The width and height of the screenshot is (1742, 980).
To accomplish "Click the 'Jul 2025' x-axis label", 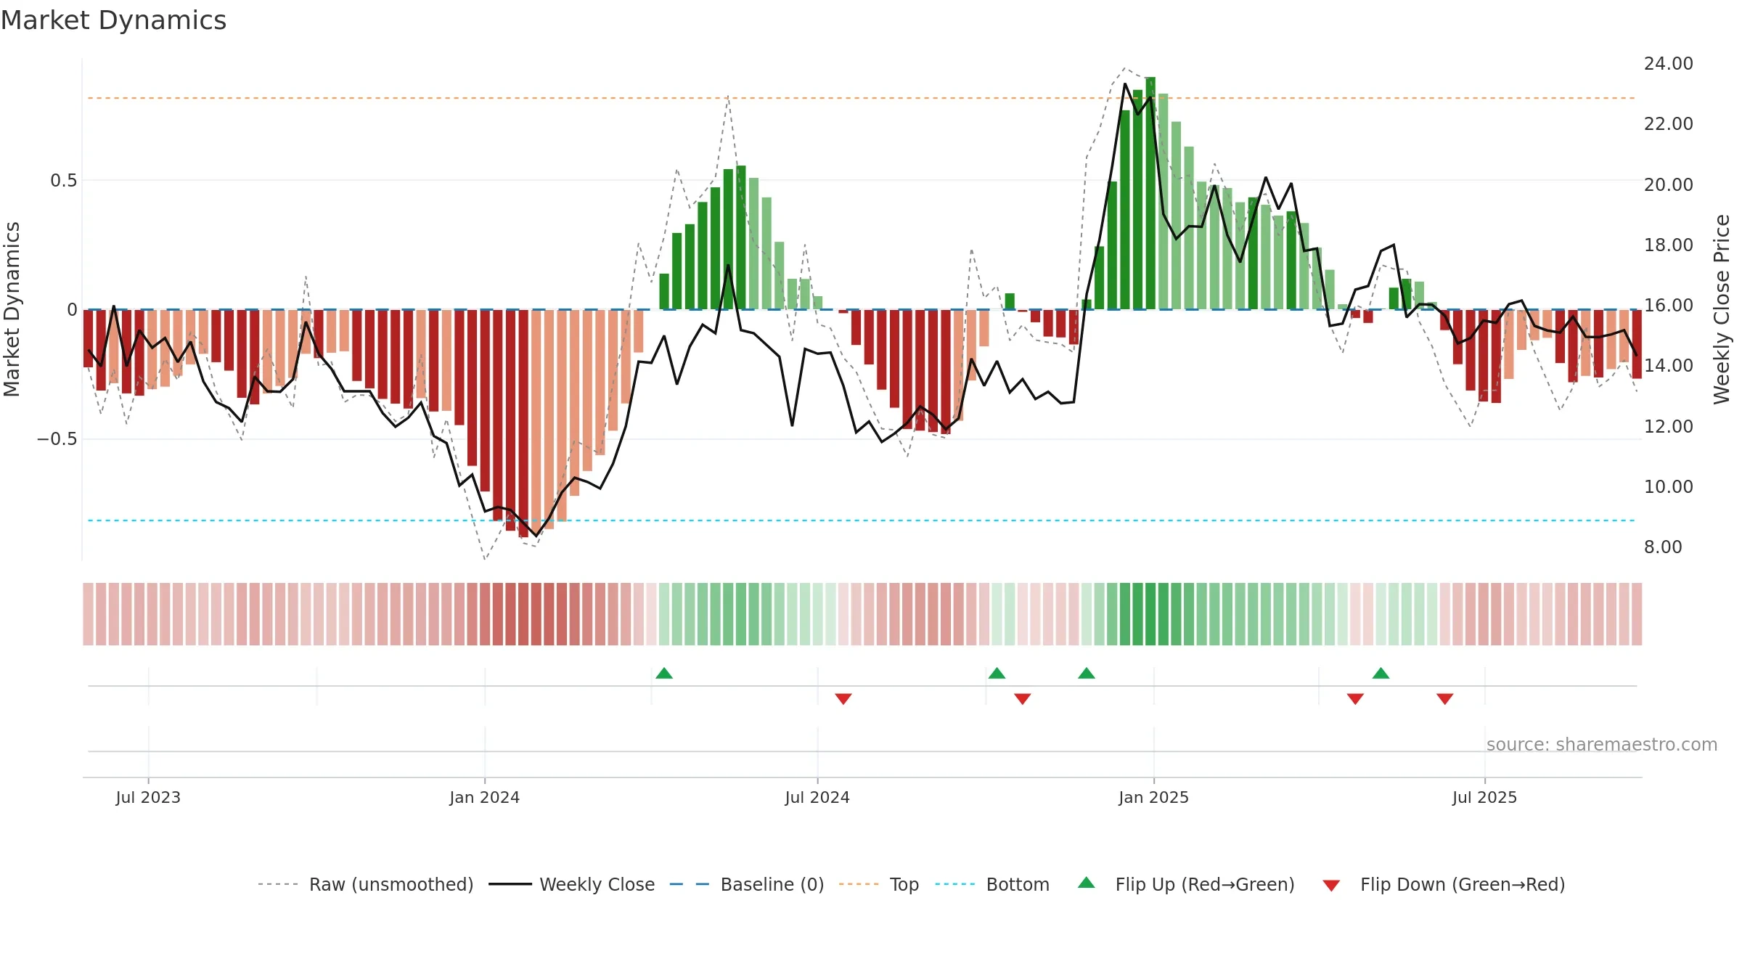I will pos(1484,797).
